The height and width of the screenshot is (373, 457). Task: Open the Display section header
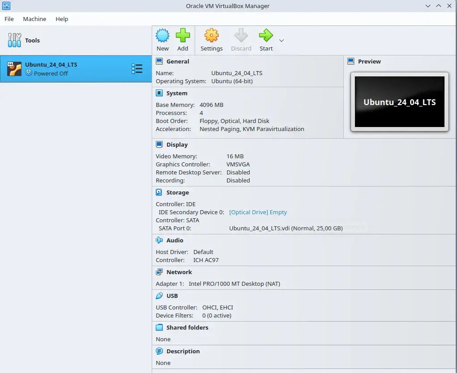coord(177,144)
